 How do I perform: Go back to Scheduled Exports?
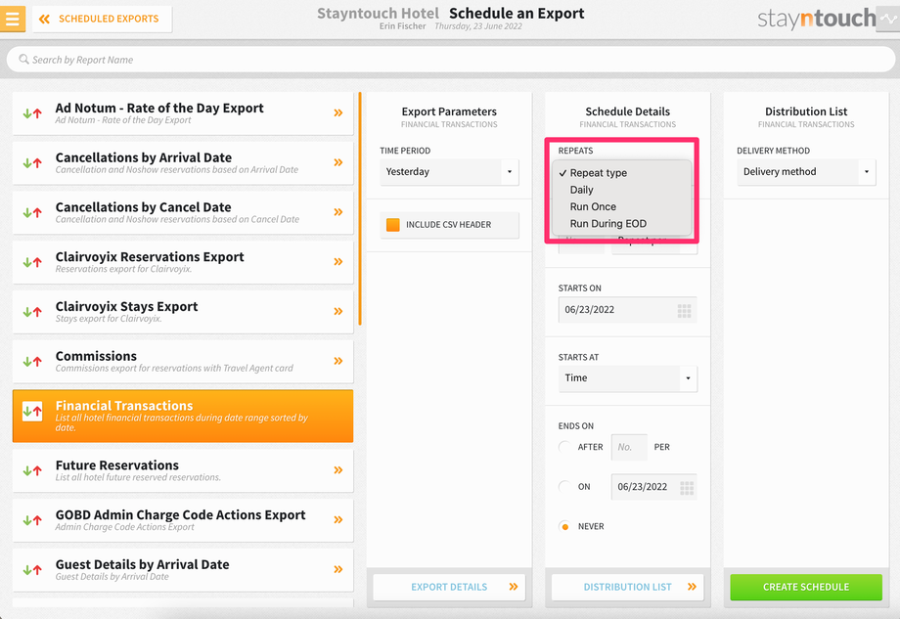(x=102, y=19)
